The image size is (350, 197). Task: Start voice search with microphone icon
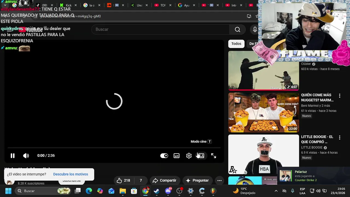tap(255, 30)
